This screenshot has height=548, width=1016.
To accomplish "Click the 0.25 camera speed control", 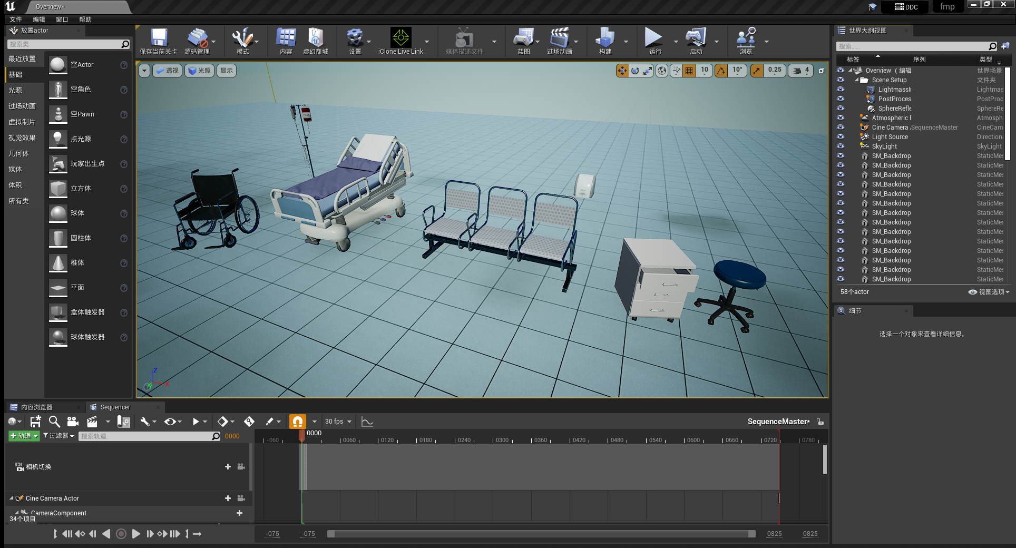I will pos(774,70).
